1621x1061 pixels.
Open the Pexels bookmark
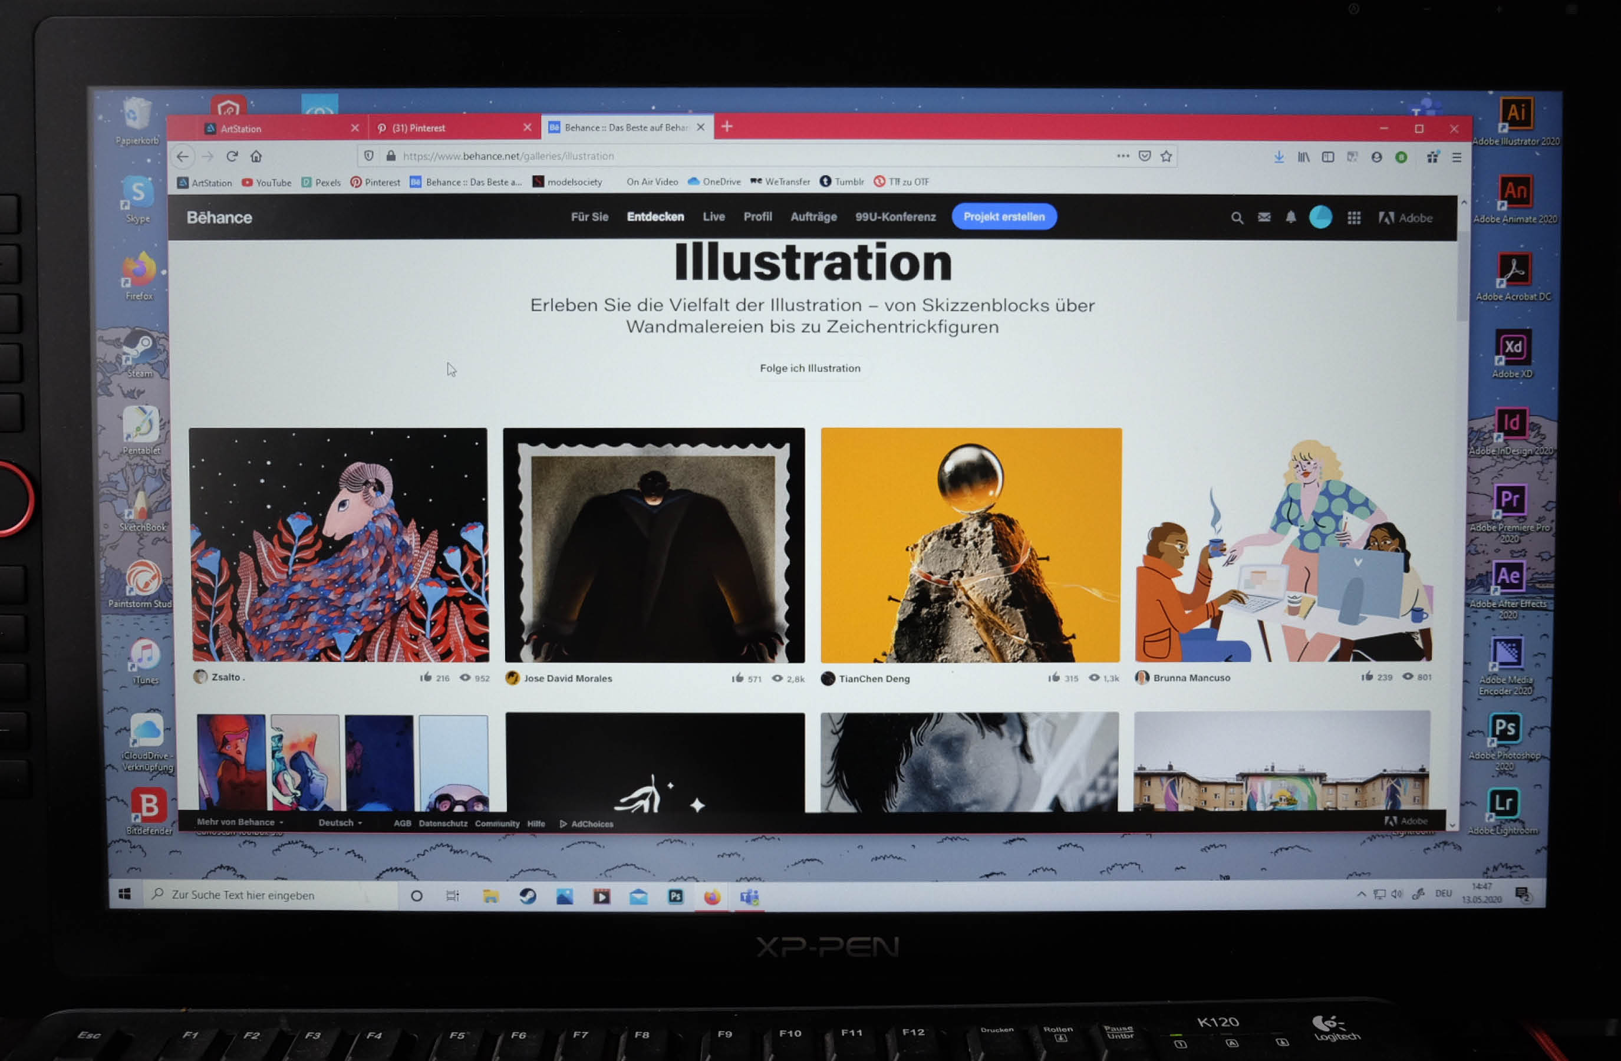(321, 183)
